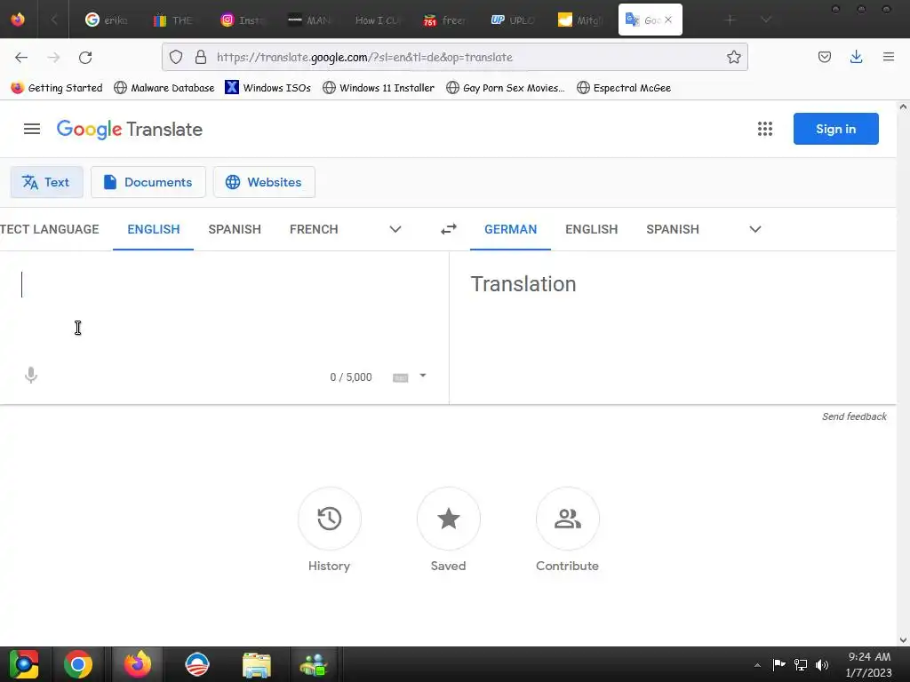Expand more target languages chevron

[x=755, y=229]
